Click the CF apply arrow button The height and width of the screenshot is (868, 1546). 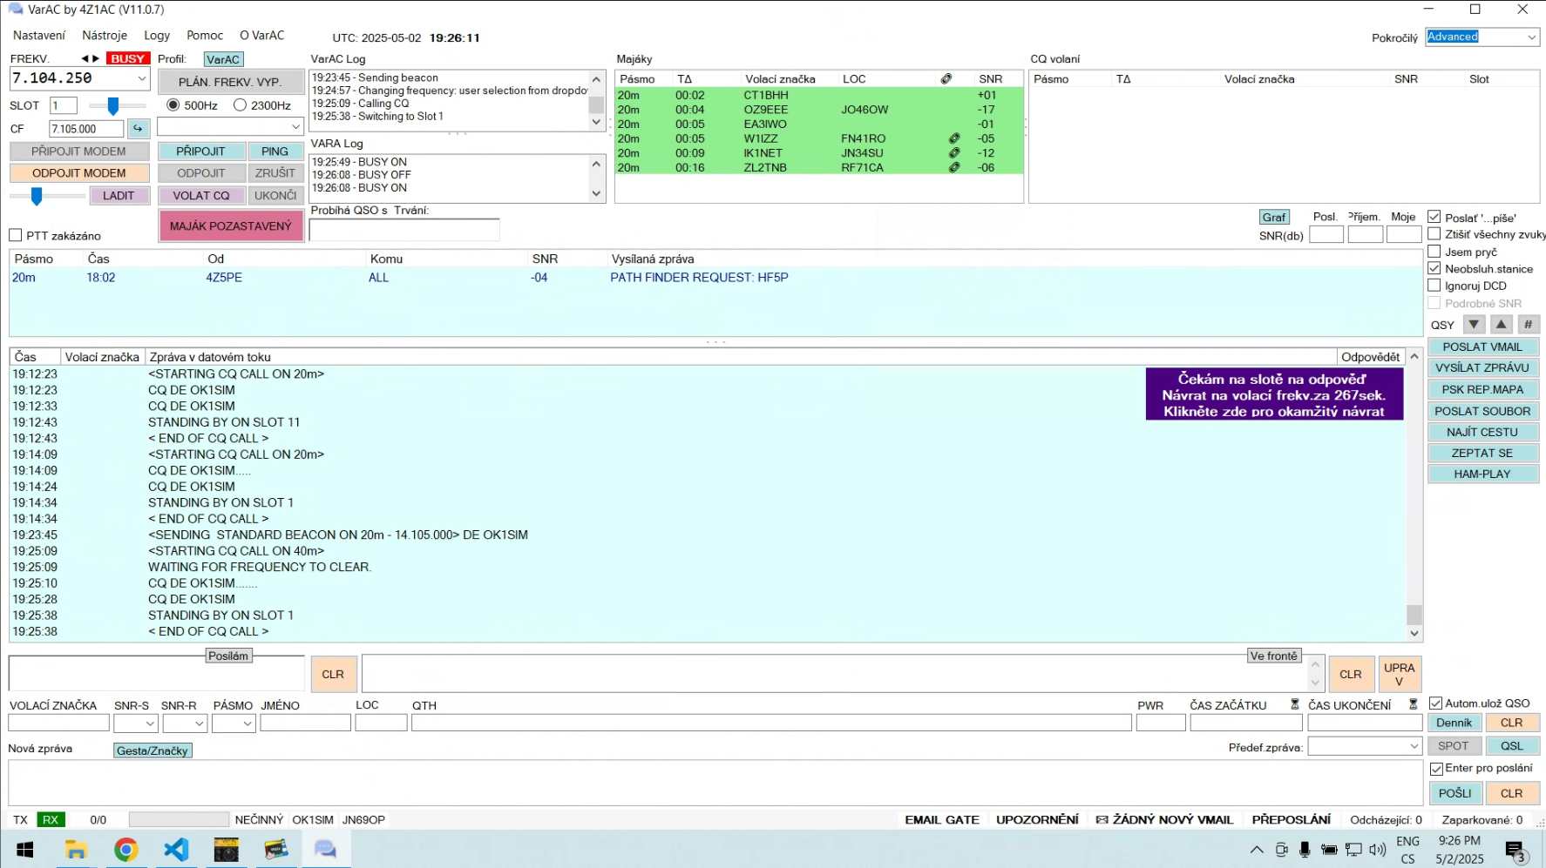pos(138,129)
